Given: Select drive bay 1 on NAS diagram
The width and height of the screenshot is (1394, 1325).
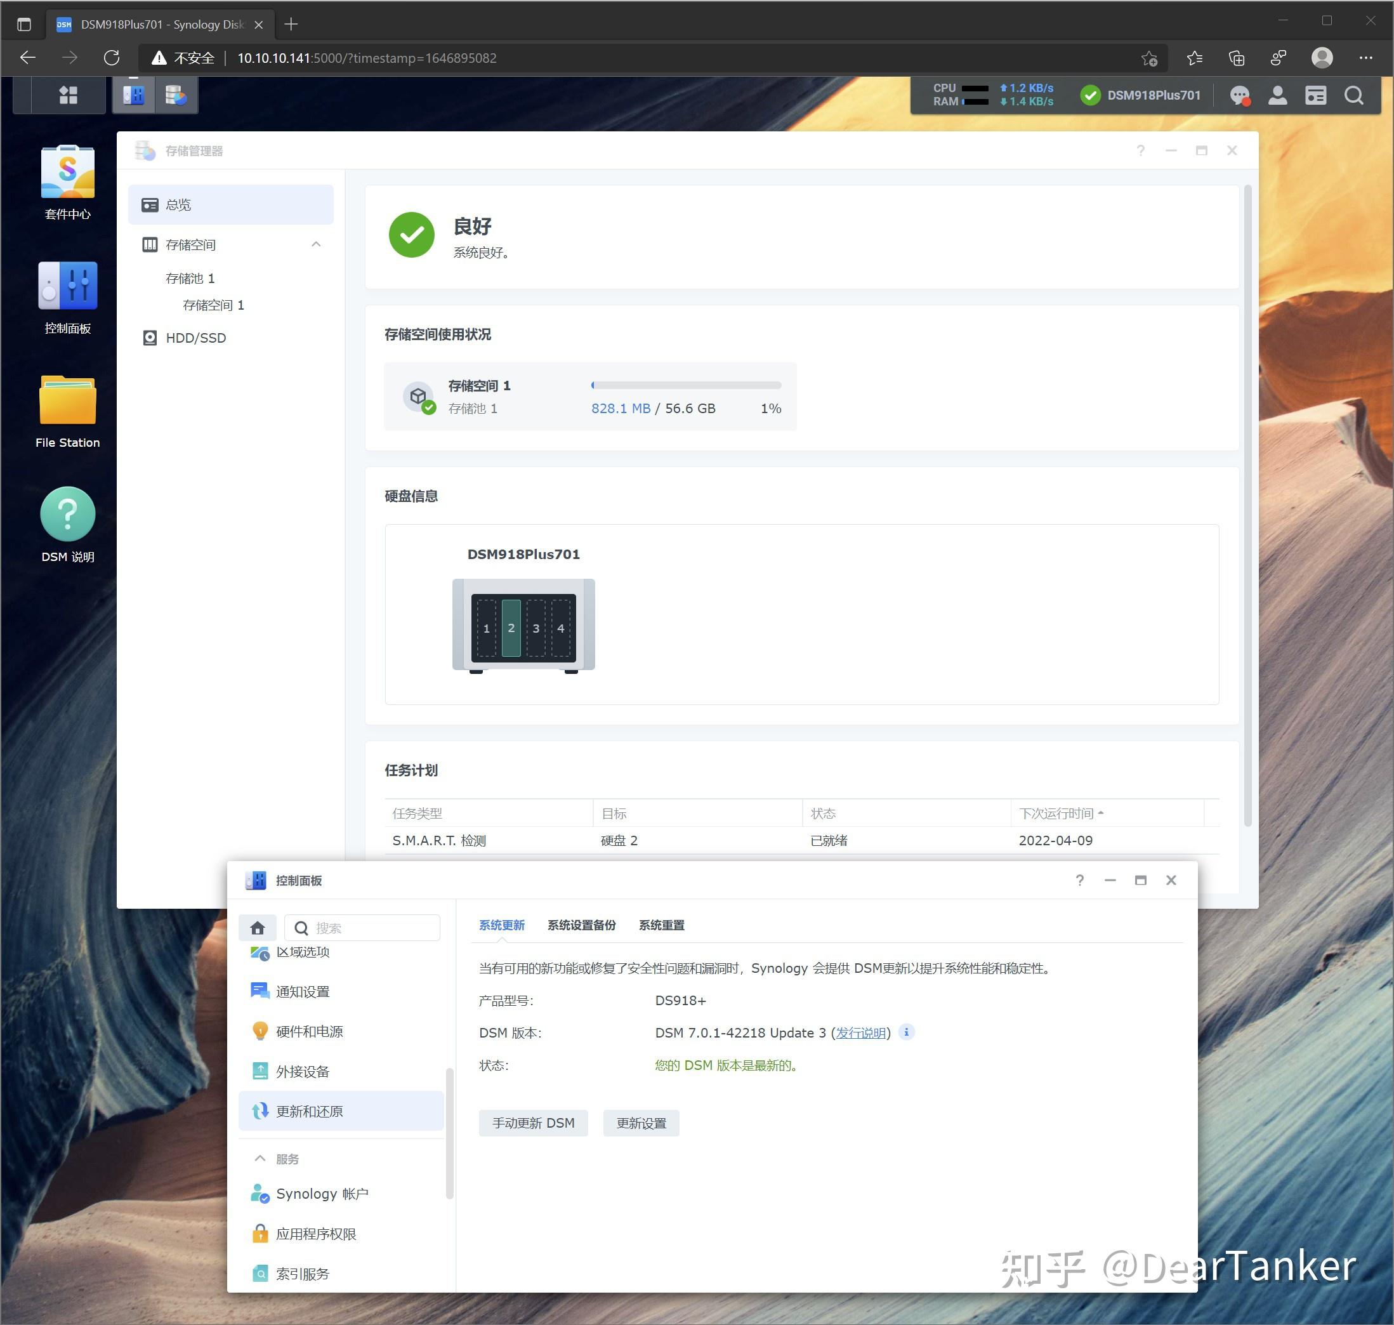Looking at the screenshot, I should 487,628.
